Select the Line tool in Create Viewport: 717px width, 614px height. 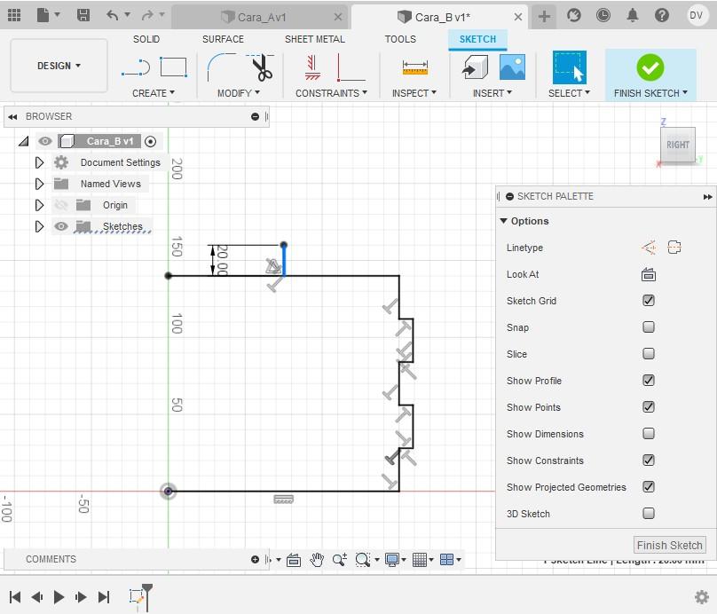(x=136, y=67)
